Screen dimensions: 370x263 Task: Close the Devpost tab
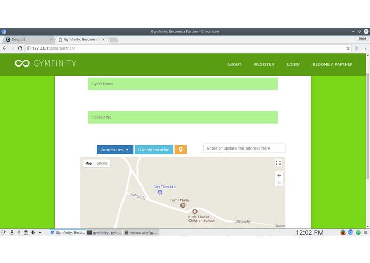click(x=51, y=39)
